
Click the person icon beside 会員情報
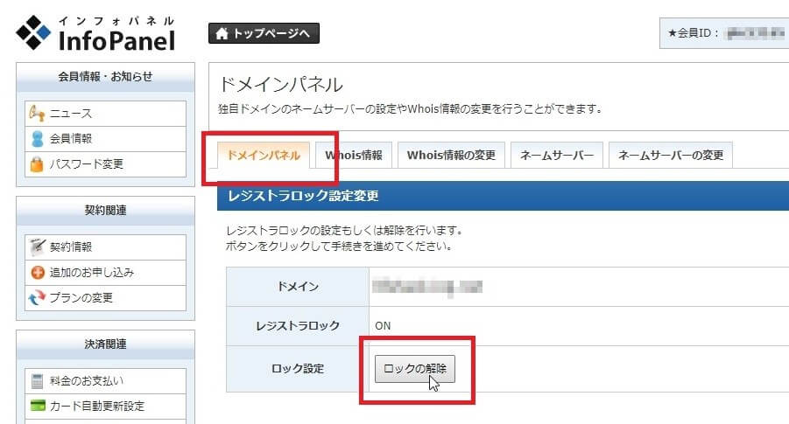37,138
